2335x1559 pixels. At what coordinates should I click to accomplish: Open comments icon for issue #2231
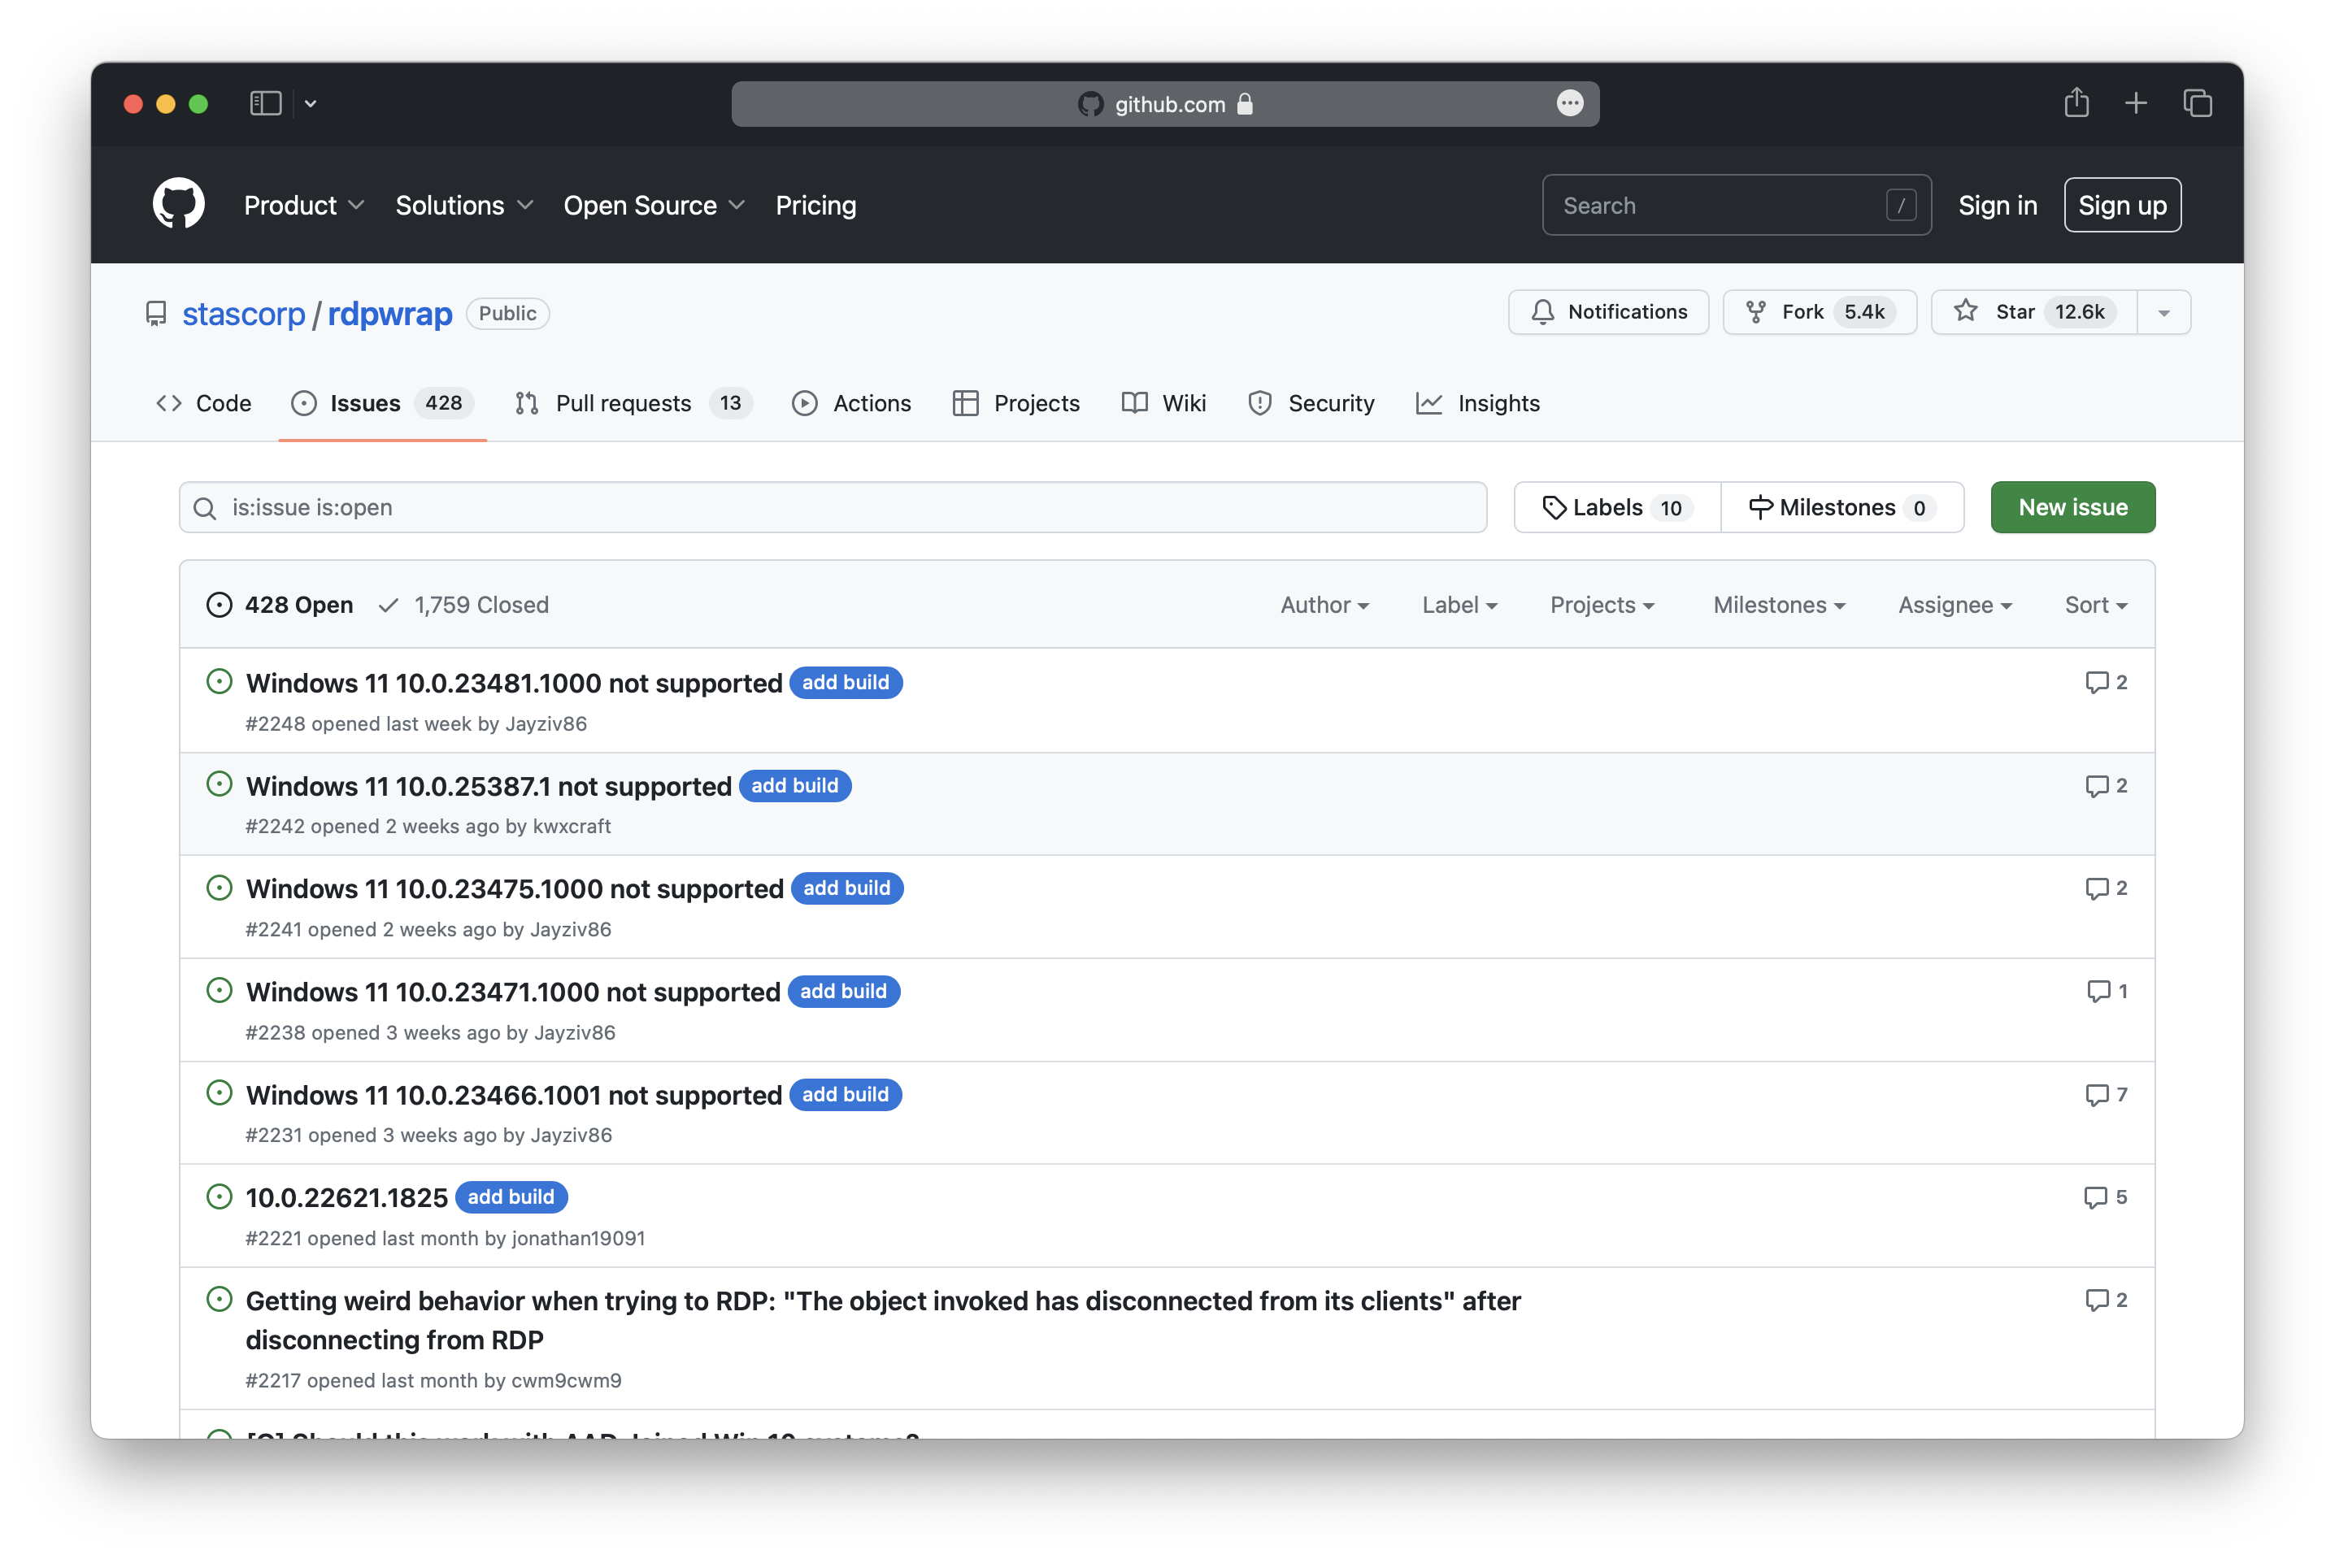2096,1096
